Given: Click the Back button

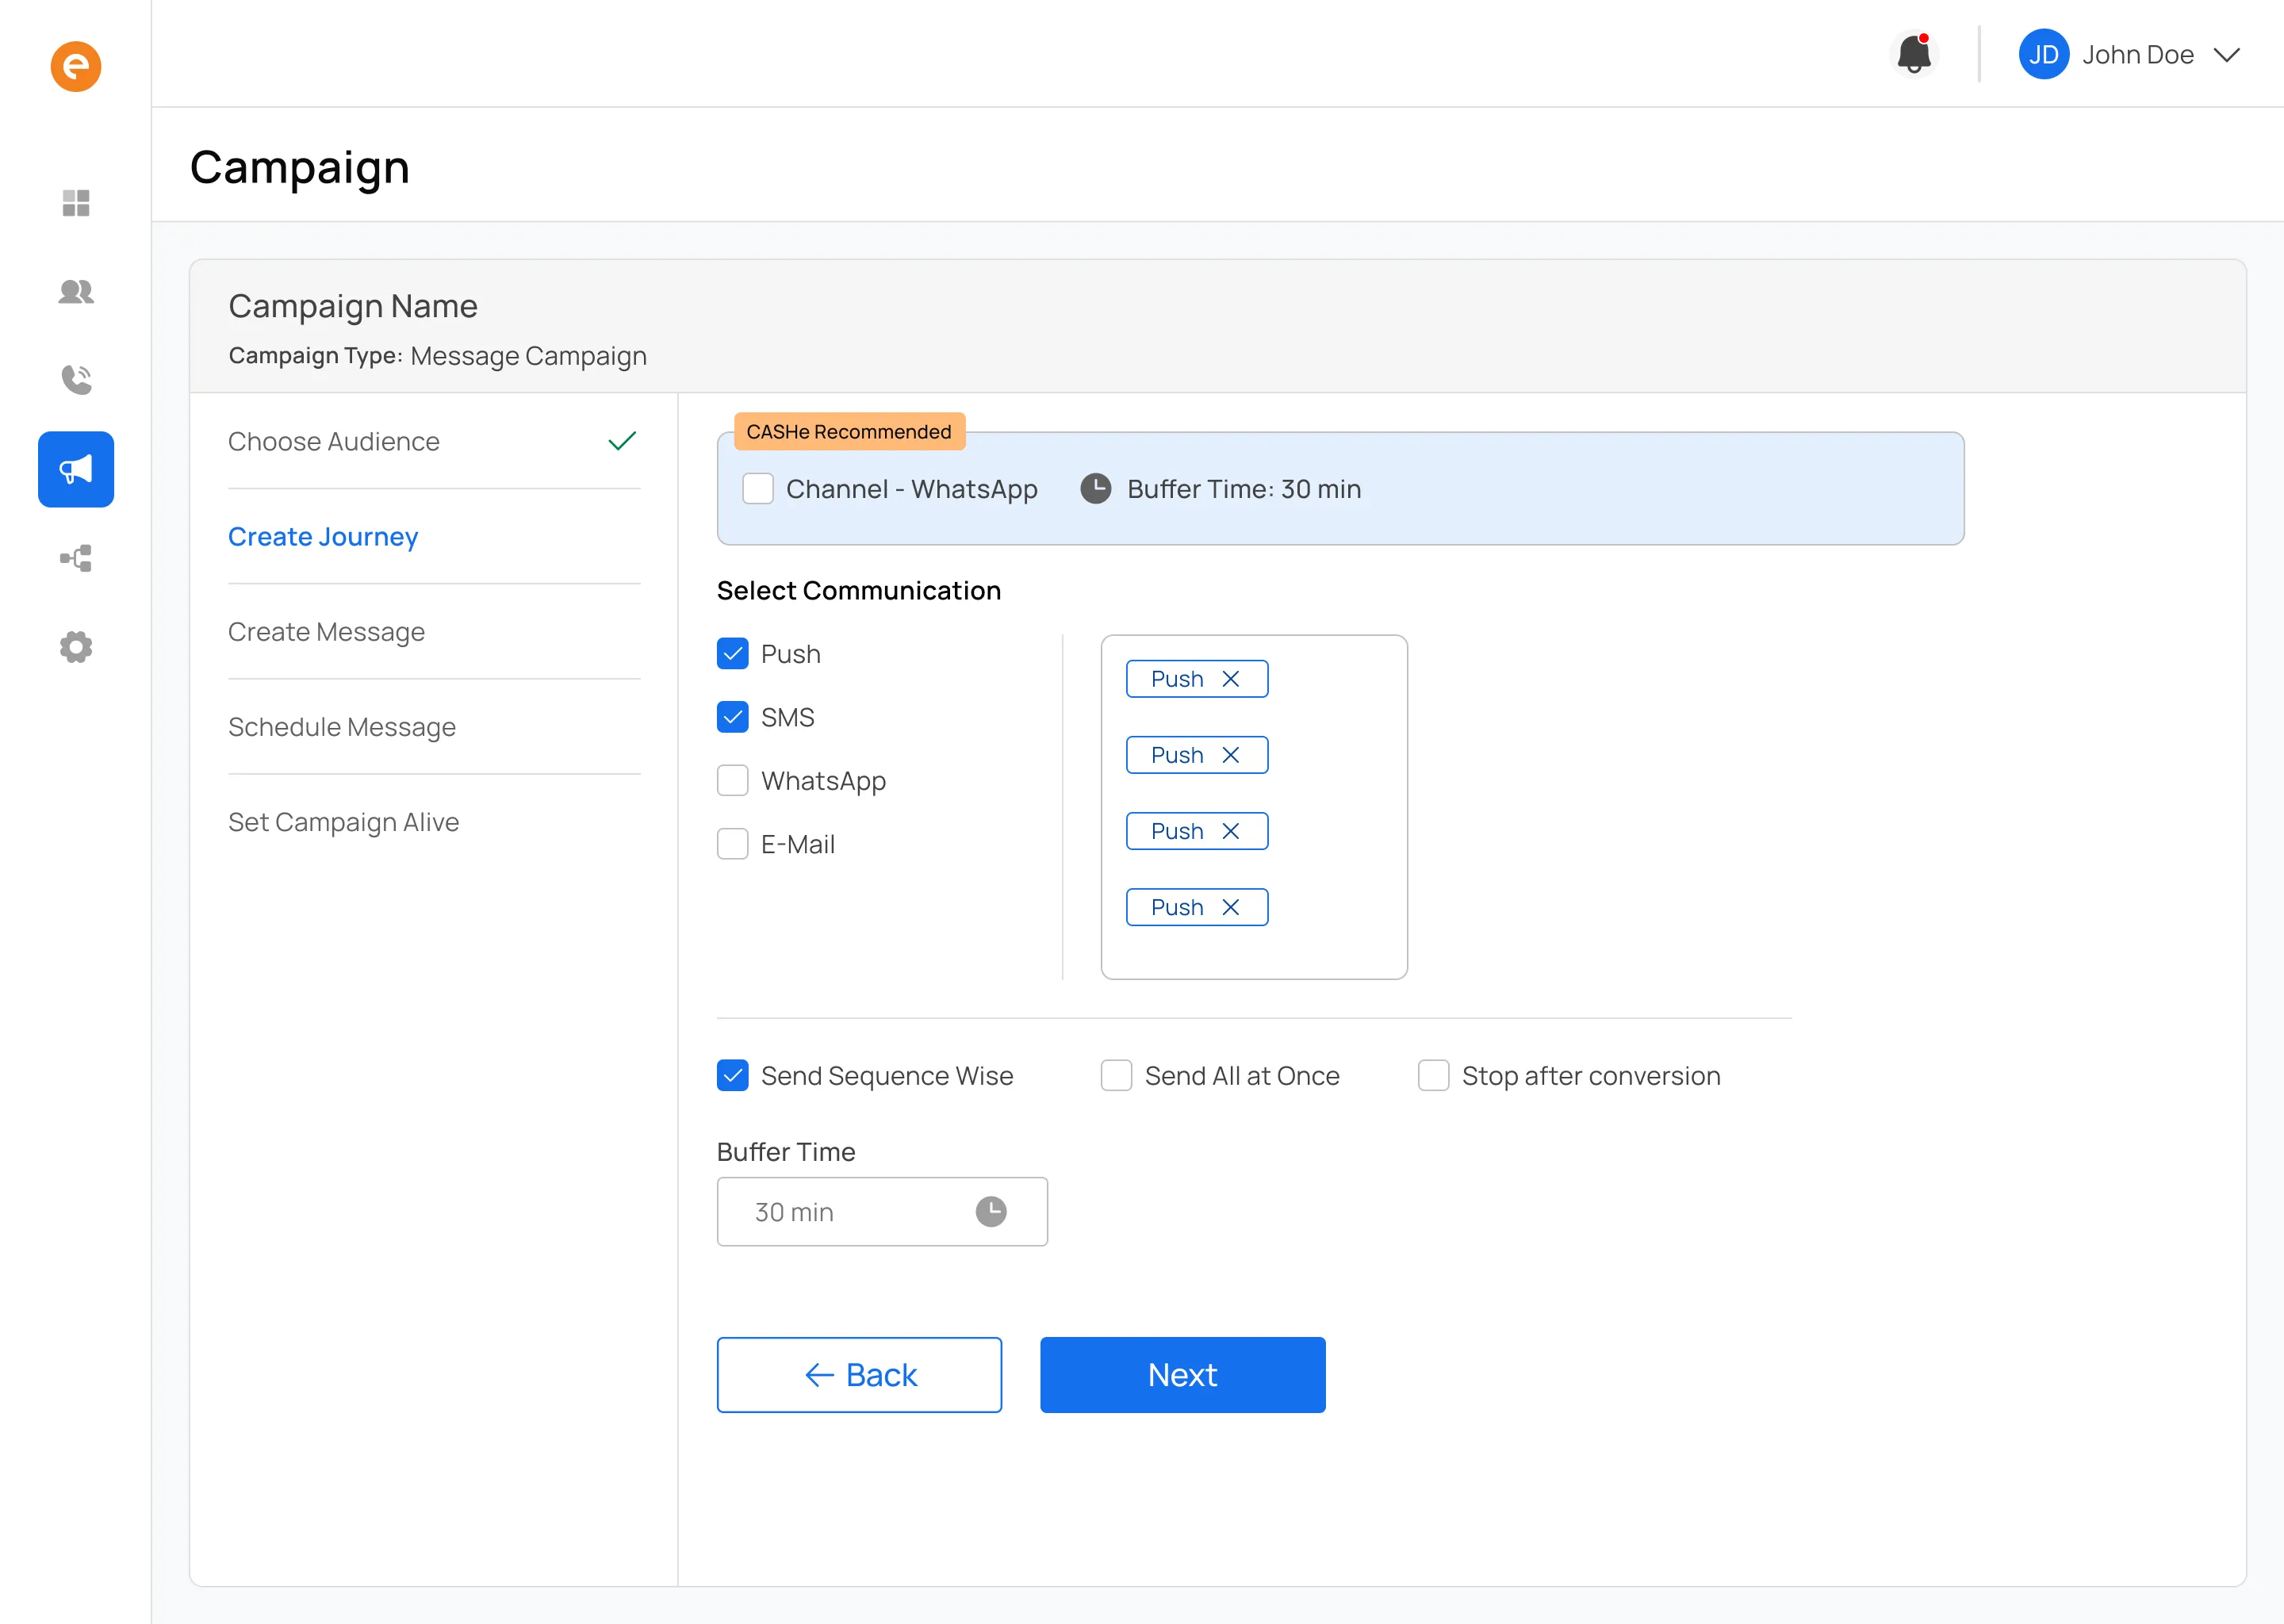Looking at the screenshot, I should click(x=859, y=1374).
